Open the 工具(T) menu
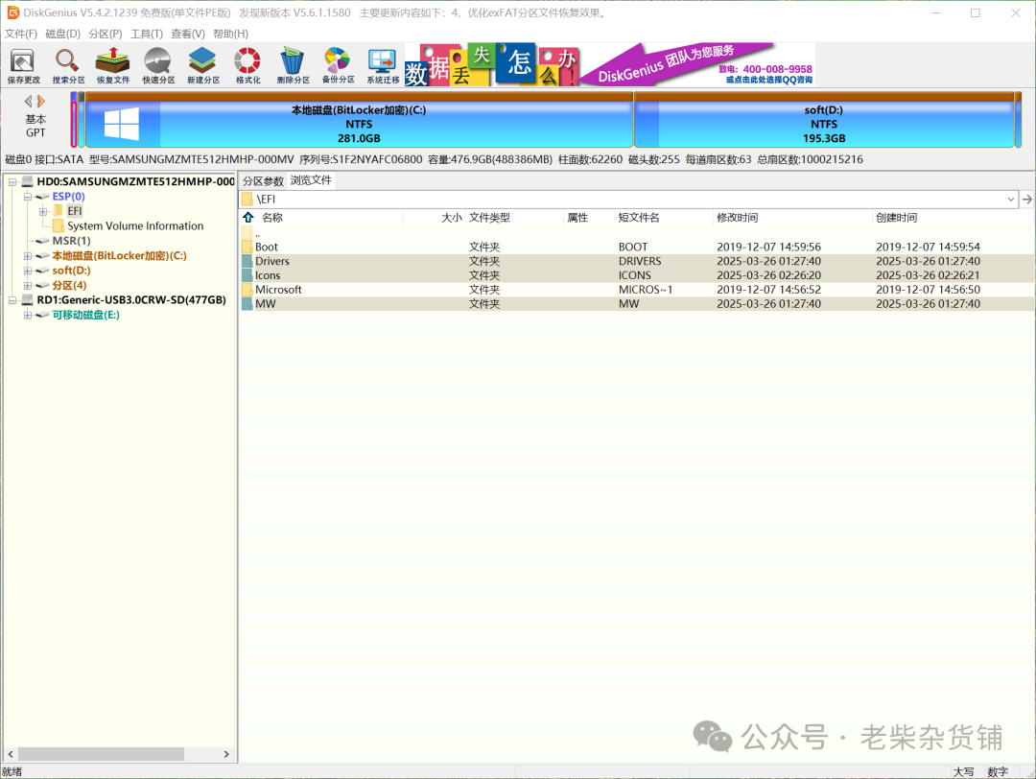Viewport: 1036px width, 779px height. point(147,34)
